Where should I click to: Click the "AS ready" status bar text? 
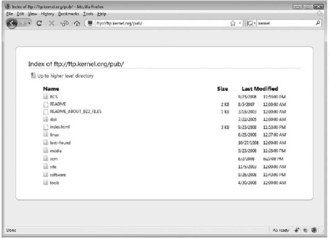click(x=281, y=230)
